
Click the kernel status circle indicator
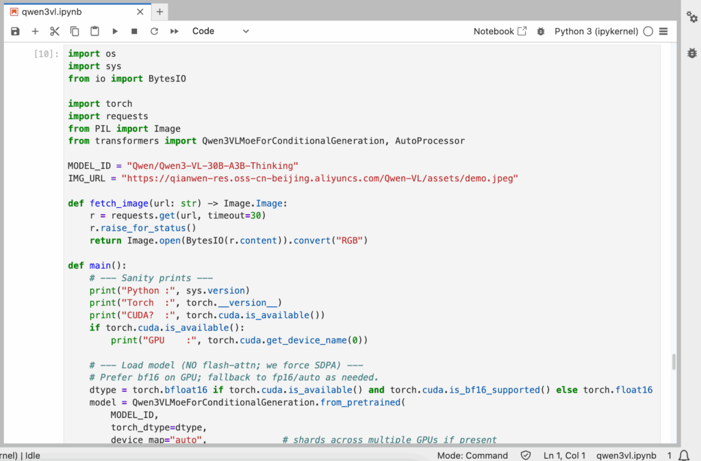coord(648,31)
